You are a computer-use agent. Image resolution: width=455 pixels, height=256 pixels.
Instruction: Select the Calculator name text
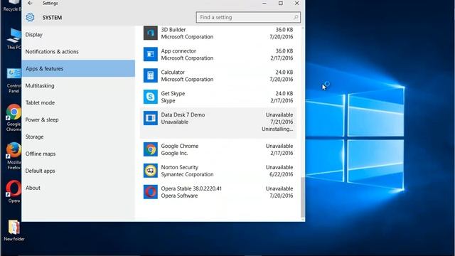click(x=173, y=72)
